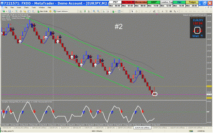Select the Text tool (A)
Viewport: 213px width, 133px height.
pyautogui.click(x=162, y=11)
